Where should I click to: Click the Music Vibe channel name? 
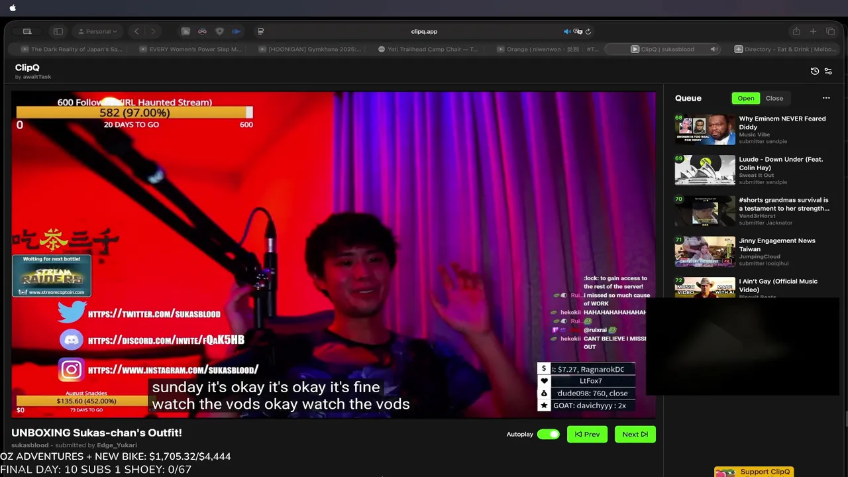[x=755, y=134]
